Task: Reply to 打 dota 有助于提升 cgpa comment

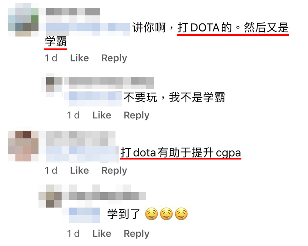Action: pos(114,171)
